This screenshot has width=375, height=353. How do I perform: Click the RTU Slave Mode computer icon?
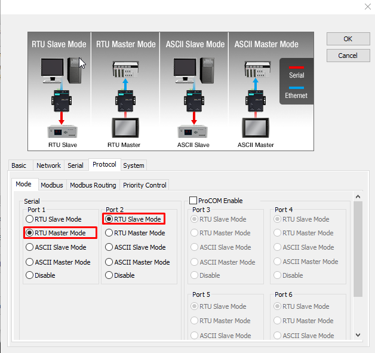(x=62, y=70)
